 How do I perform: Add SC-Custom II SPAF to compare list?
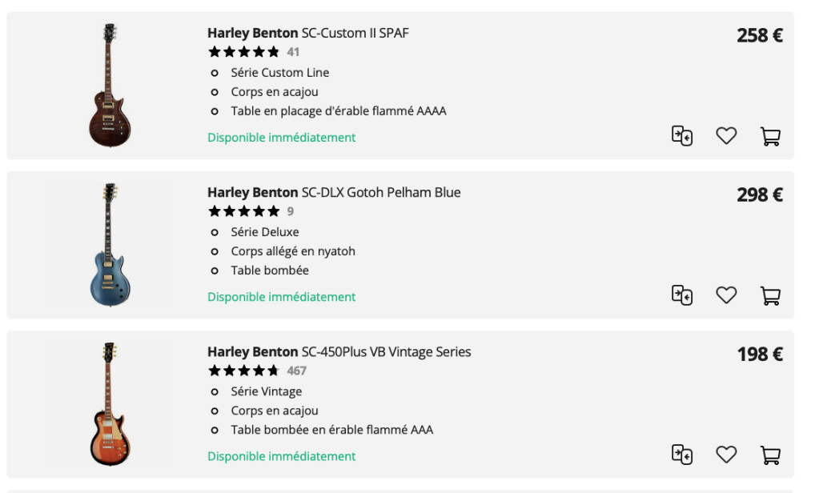[x=681, y=136]
